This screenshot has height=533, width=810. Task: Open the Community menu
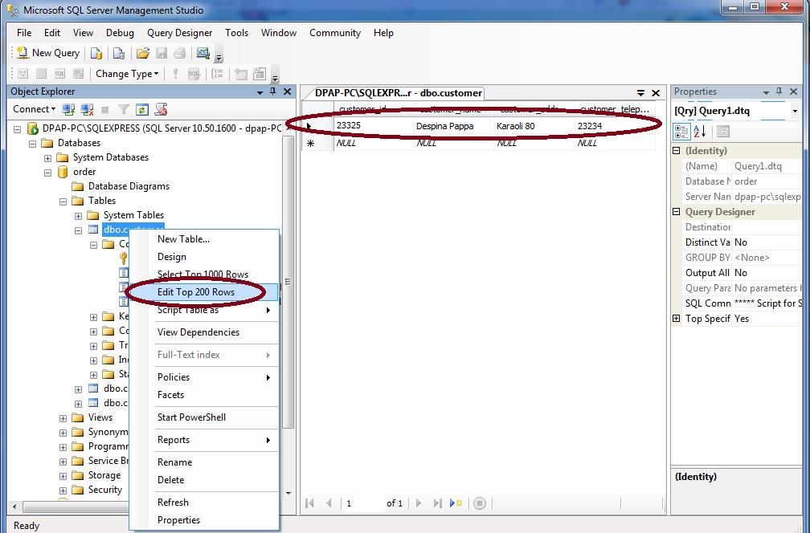(x=335, y=32)
